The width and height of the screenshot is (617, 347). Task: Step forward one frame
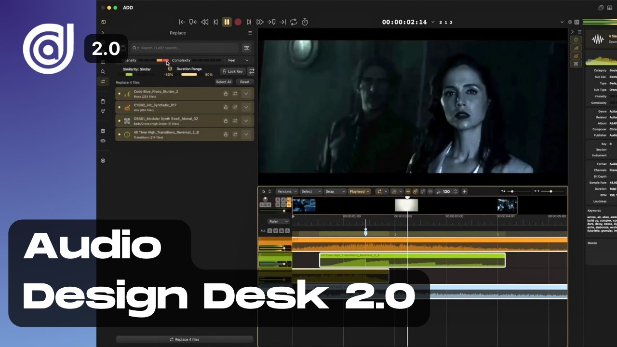point(249,22)
